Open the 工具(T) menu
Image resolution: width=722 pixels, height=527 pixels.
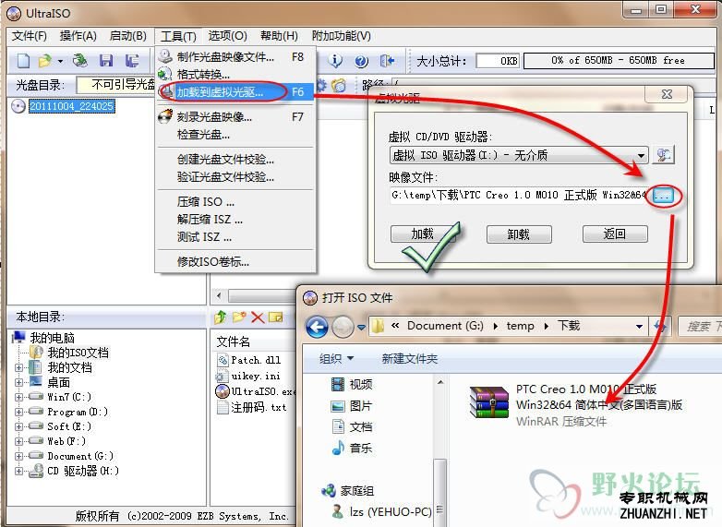coord(178,36)
